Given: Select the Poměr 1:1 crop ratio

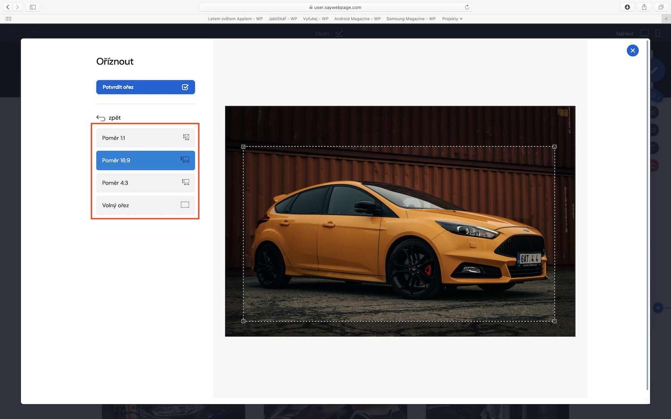Looking at the screenshot, I should pos(146,138).
